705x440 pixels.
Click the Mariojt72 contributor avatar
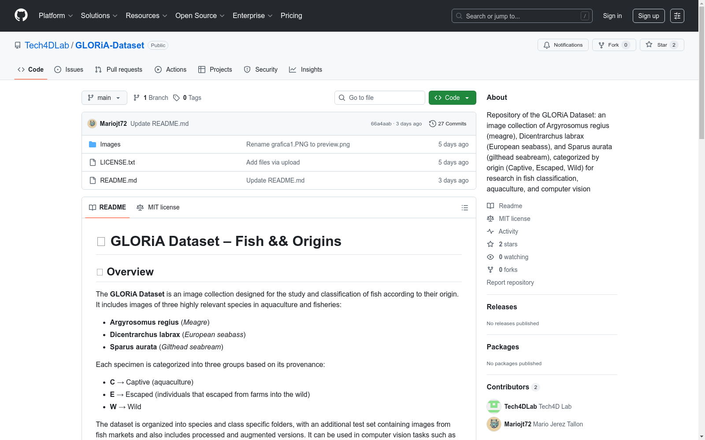pos(494,424)
